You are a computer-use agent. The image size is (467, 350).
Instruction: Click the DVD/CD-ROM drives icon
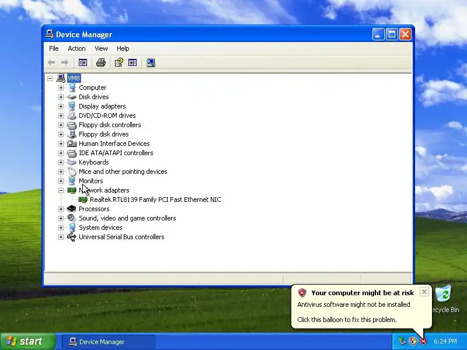[x=72, y=116]
